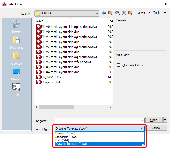Click Create New Folder icon

pyautogui.click(x=130, y=13)
